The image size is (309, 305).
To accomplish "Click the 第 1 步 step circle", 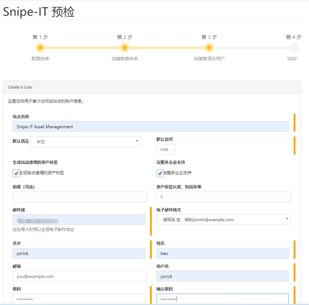I will click(x=40, y=48).
